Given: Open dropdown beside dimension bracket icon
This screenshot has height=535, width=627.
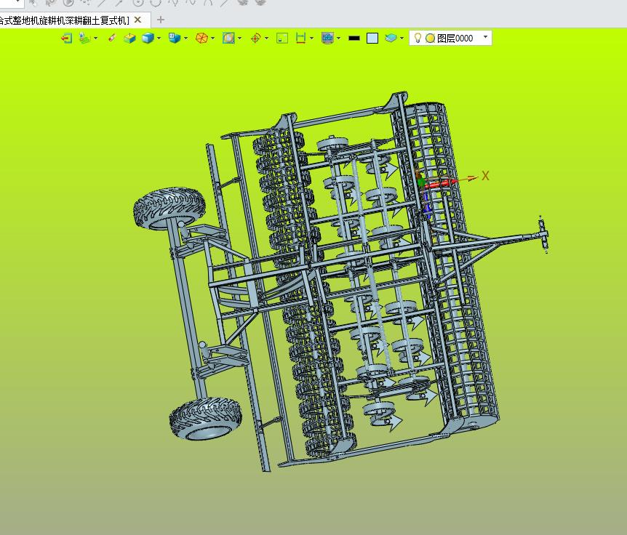Looking at the screenshot, I should (311, 39).
